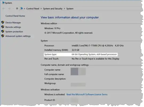
Task: Go forward with the forward arrow
Action: 9,9
